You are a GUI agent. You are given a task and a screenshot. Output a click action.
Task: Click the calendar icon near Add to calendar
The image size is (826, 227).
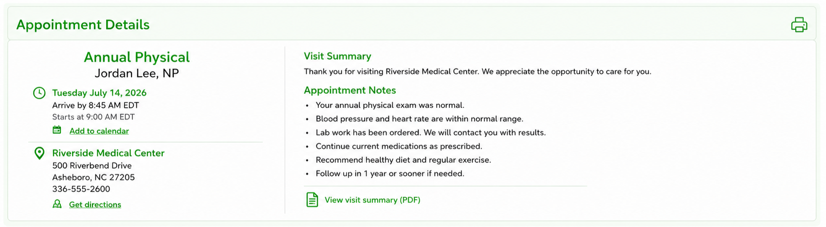tap(57, 130)
